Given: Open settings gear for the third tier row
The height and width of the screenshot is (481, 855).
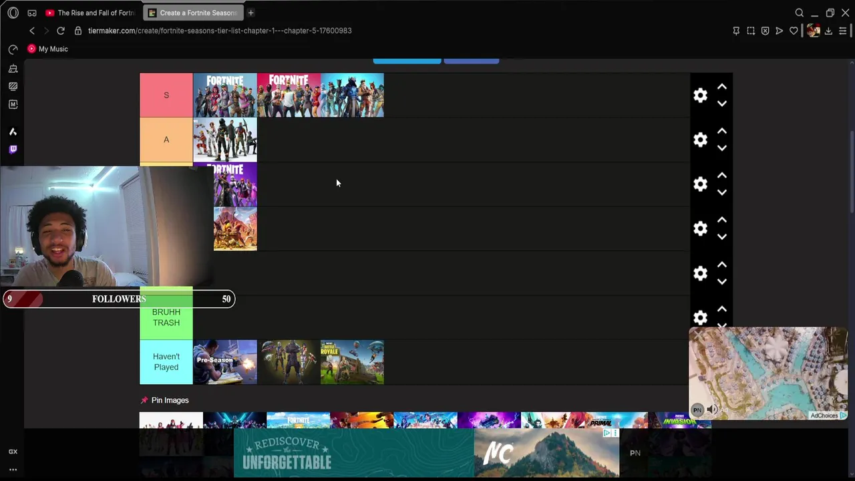Looking at the screenshot, I should click(700, 184).
